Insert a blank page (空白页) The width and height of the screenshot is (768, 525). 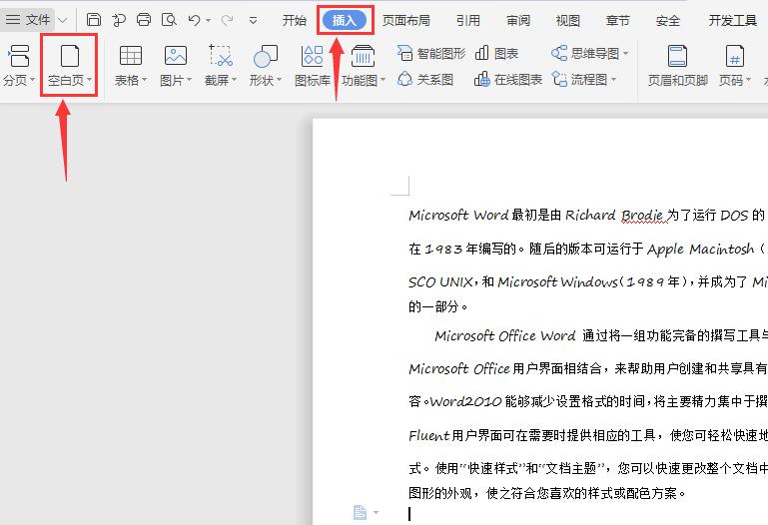click(69, 65)
